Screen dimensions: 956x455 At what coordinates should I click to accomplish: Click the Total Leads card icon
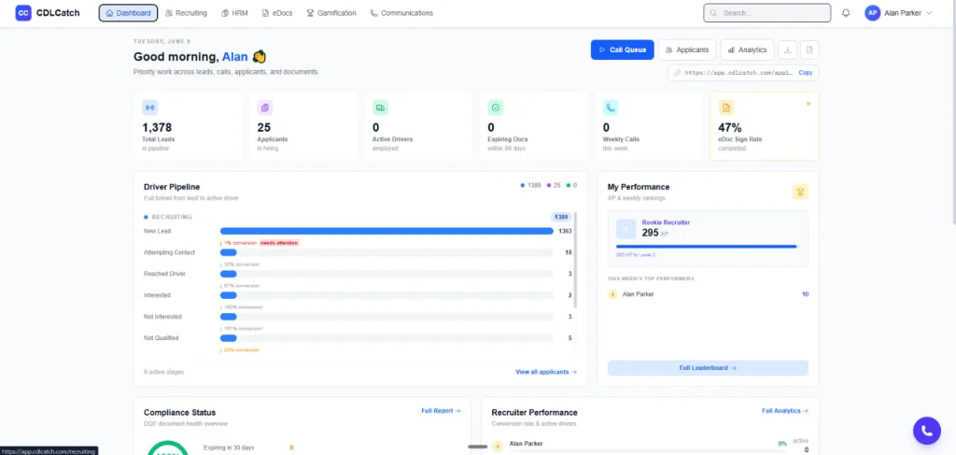coord(149,108)
